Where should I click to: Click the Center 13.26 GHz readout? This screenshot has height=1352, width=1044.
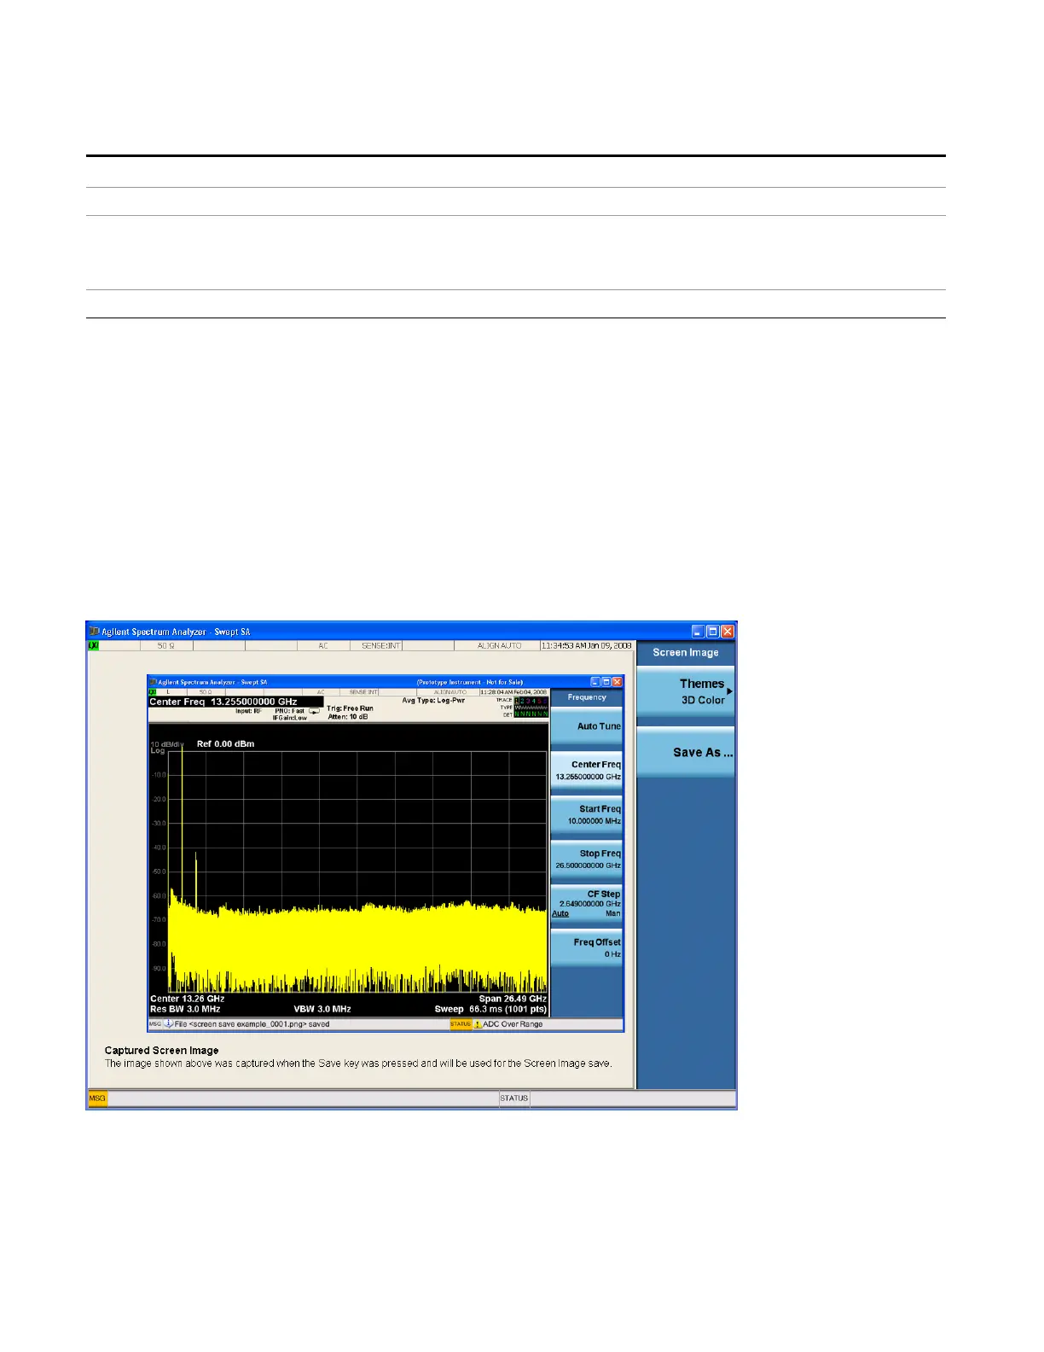(188, 999)
